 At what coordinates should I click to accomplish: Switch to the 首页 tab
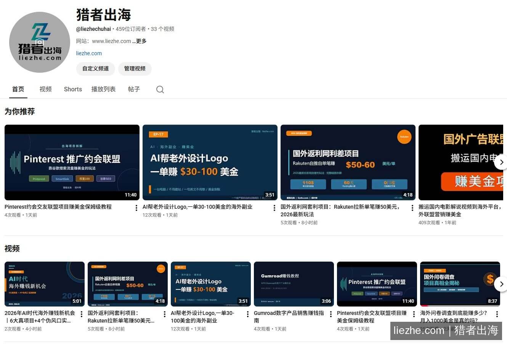coord(18,89)
